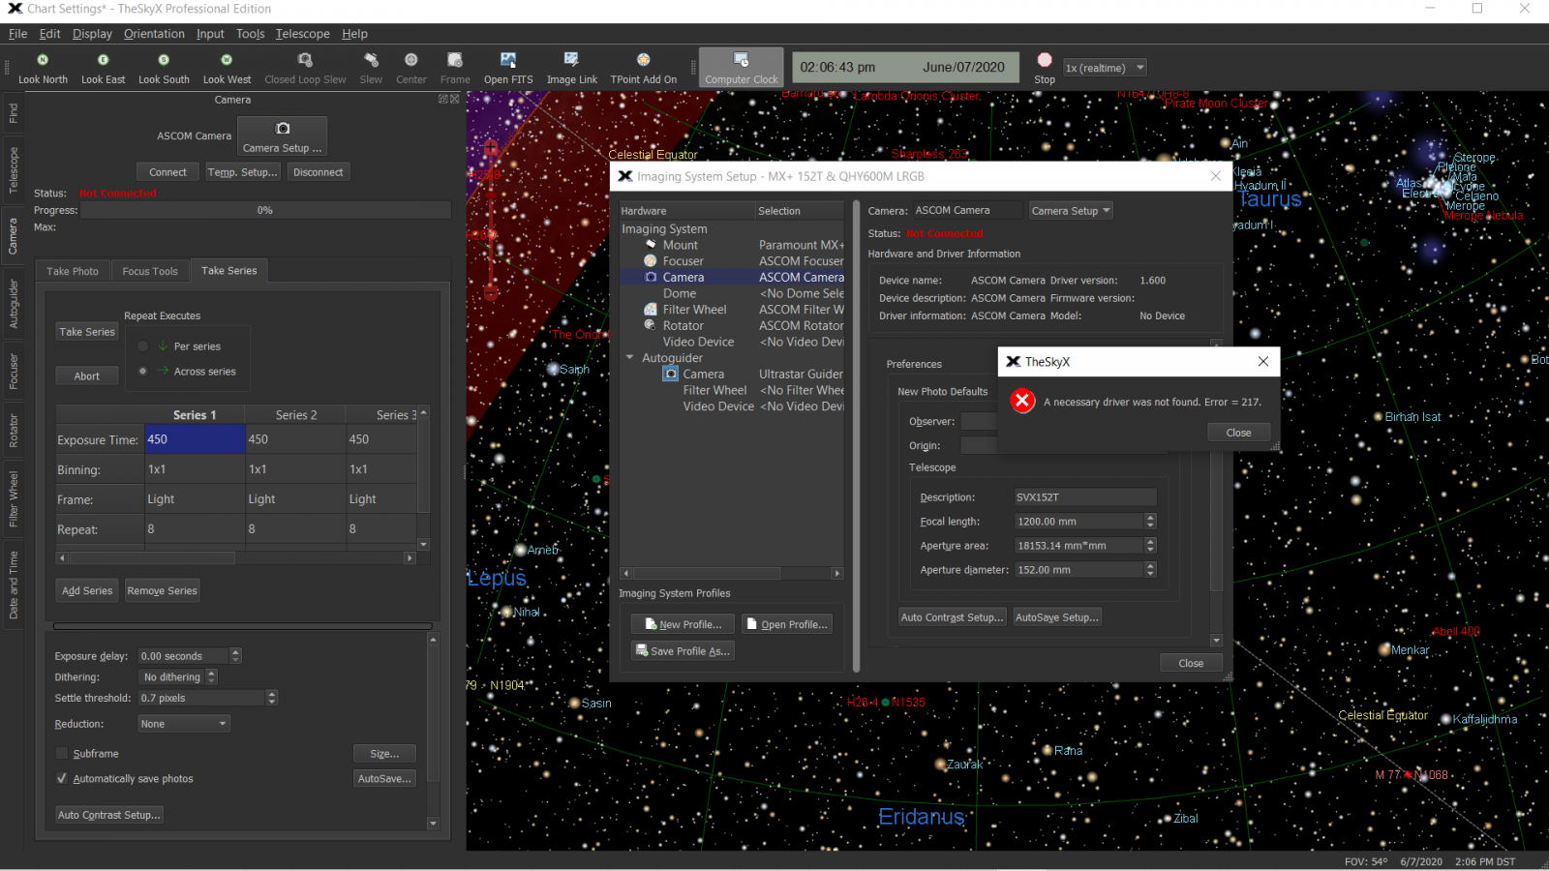
Task: Click the telescope Description field SVX152T
Action: (x=1084, y=497)
